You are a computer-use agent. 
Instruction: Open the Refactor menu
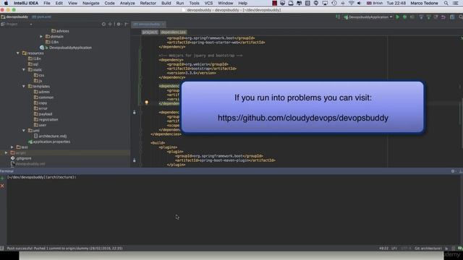(148, 3)
